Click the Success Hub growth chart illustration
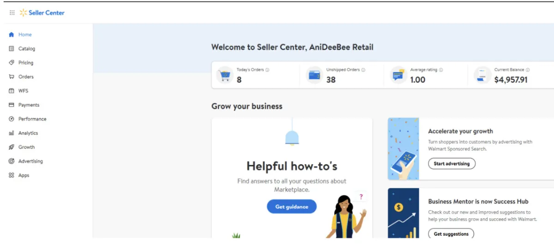The height and width of the screenshot is (247, 554). point(403,213)
